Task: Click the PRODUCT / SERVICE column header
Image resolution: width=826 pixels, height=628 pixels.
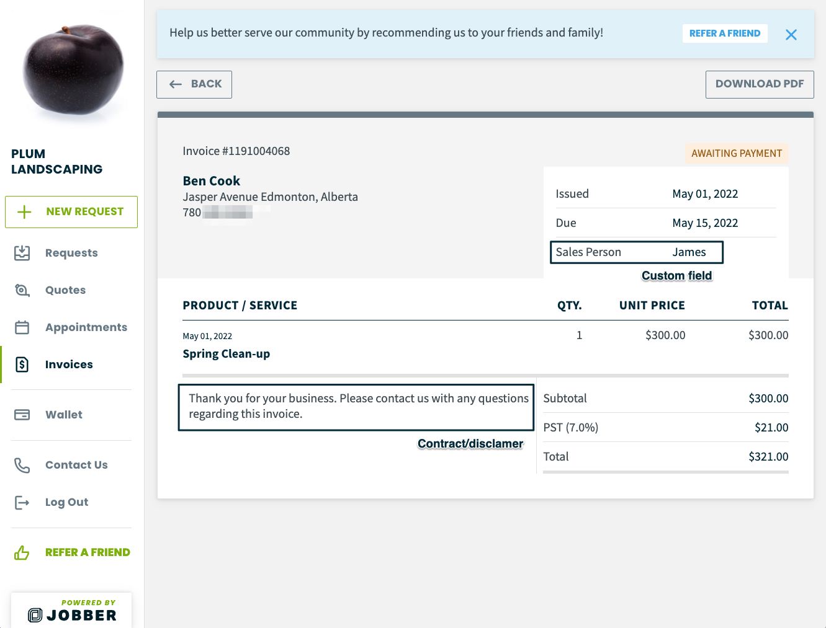Action: click(x=240, y=306)
